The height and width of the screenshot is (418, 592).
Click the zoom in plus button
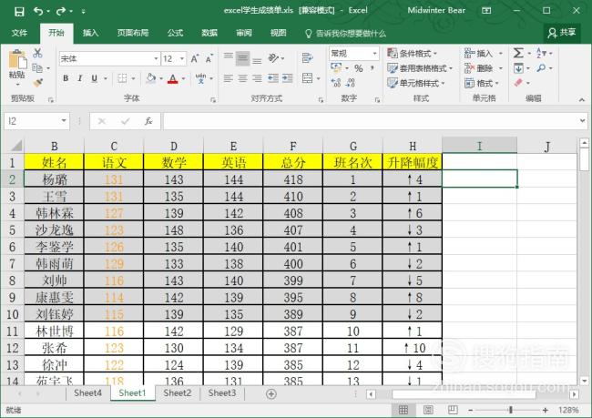point(546,410)
